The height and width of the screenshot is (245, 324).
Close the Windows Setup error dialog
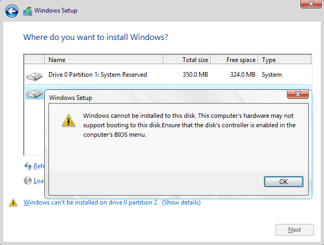(x=298, y=95)
